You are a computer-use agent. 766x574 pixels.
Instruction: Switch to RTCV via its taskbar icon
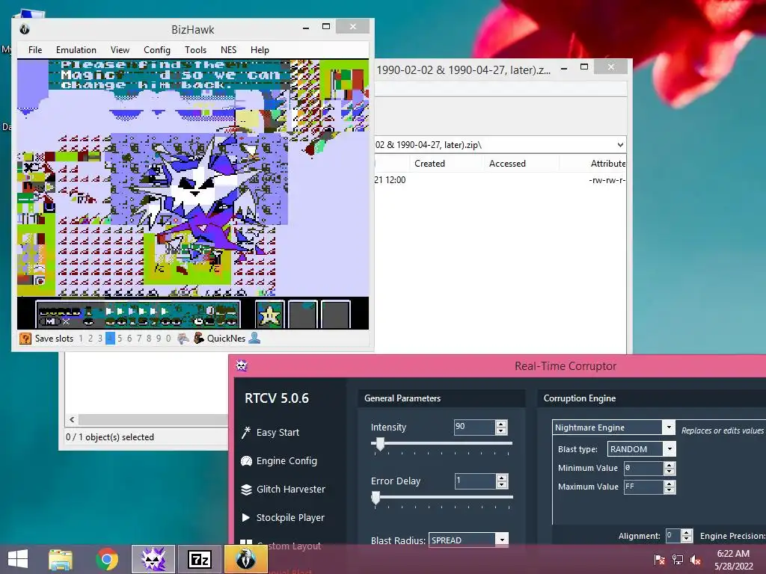click(x=153, y=559)
